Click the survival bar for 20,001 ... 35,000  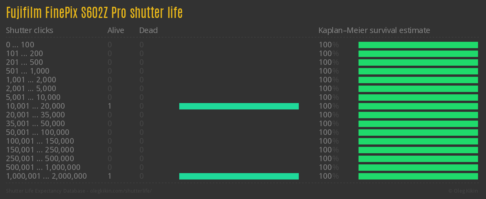click(418, 115)
